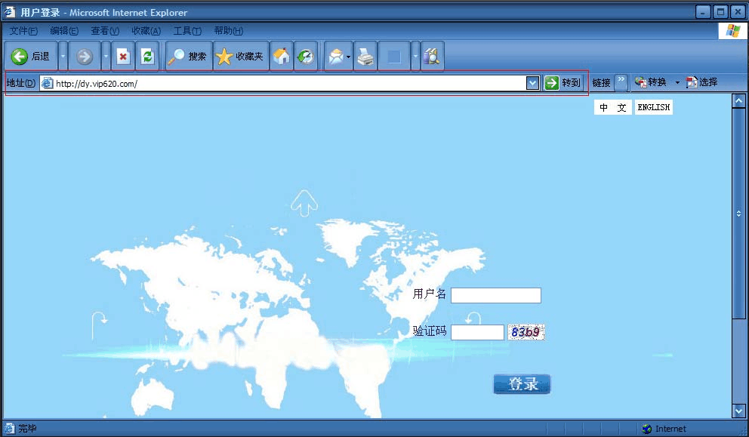This screenshot has width=749, height=437.
Task: Go to the Home page icon
Action: pyautogui.click(x=282, y=57)
